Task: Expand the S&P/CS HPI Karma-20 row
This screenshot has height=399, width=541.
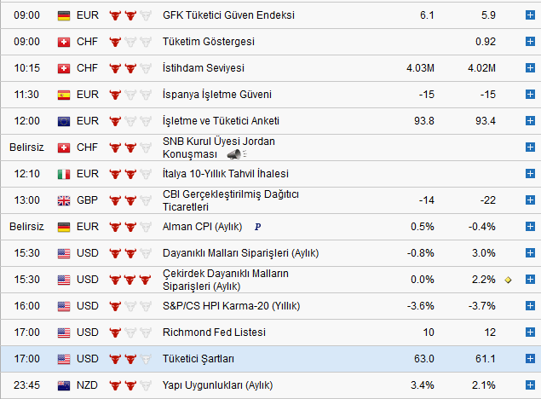Action: coord(529,306)
